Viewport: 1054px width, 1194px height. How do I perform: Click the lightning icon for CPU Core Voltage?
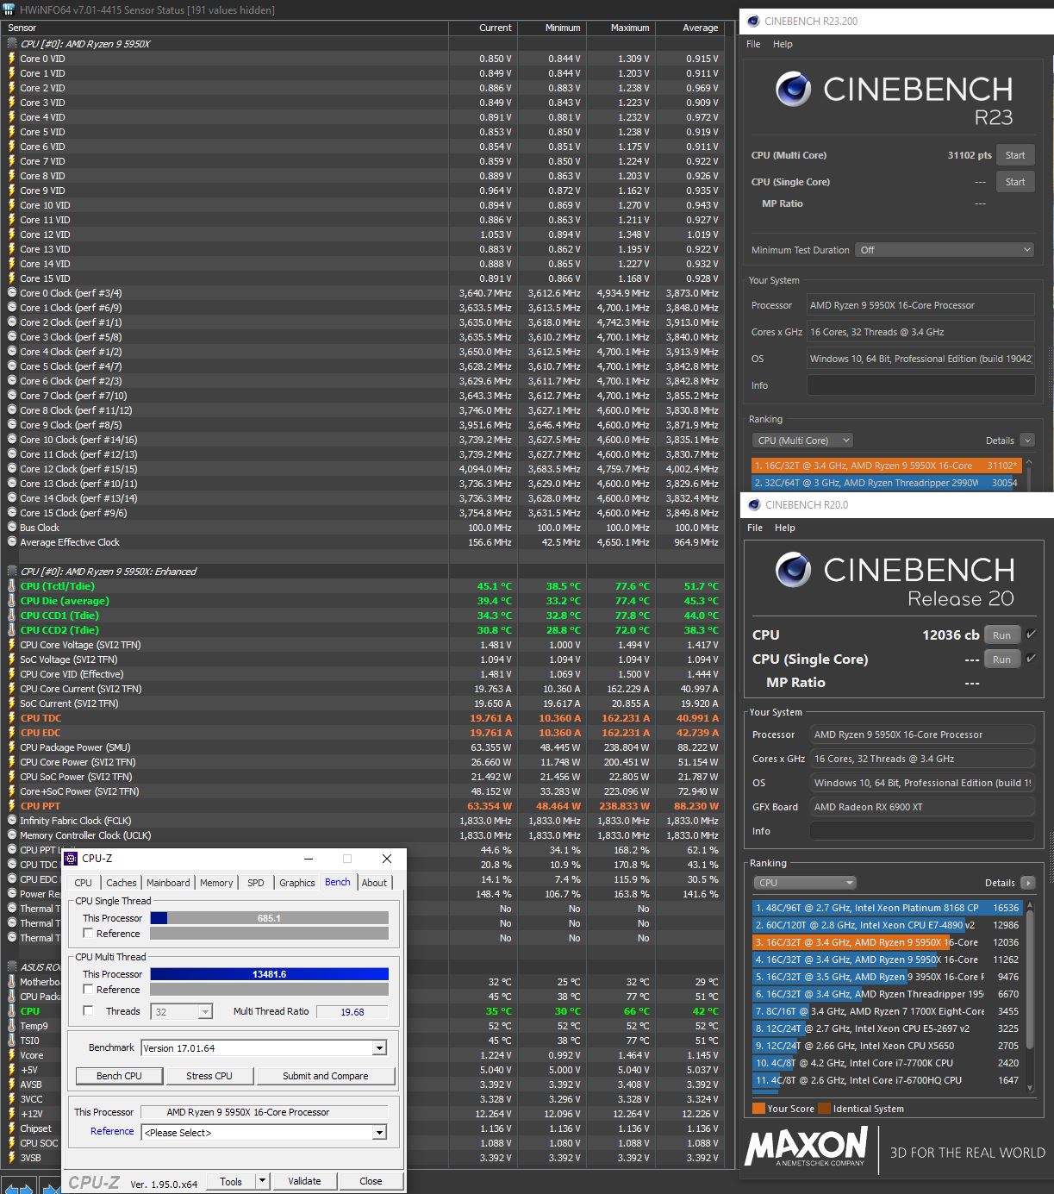pos(11,645)
